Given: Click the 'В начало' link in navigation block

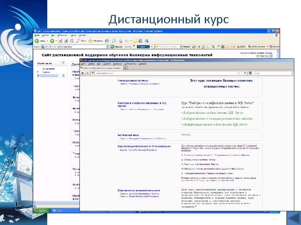Looking at the screenshot, I should pyautogui.click(x=48, y=68).
